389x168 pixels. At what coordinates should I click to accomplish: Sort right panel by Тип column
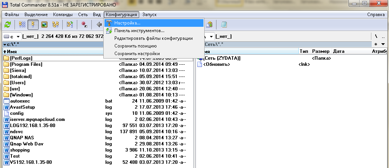pos(304,51)
